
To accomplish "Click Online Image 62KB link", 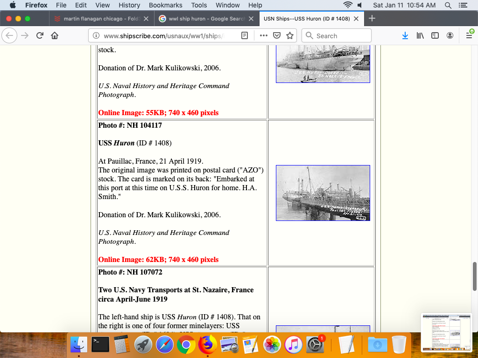I will click(158, 260).
